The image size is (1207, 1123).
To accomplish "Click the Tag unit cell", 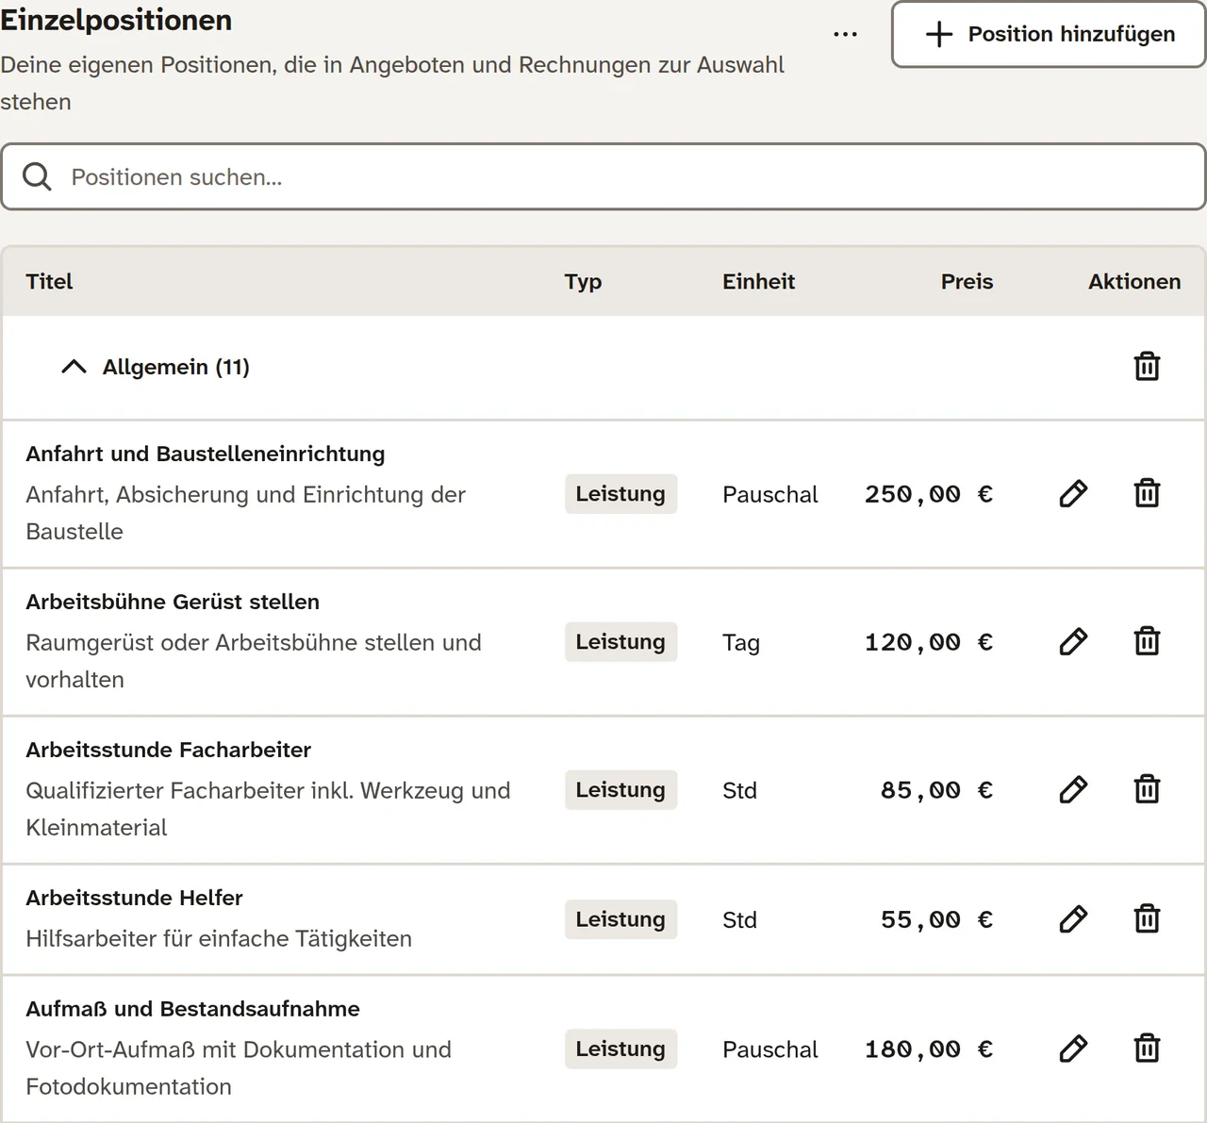I will [x=741, y=643].
